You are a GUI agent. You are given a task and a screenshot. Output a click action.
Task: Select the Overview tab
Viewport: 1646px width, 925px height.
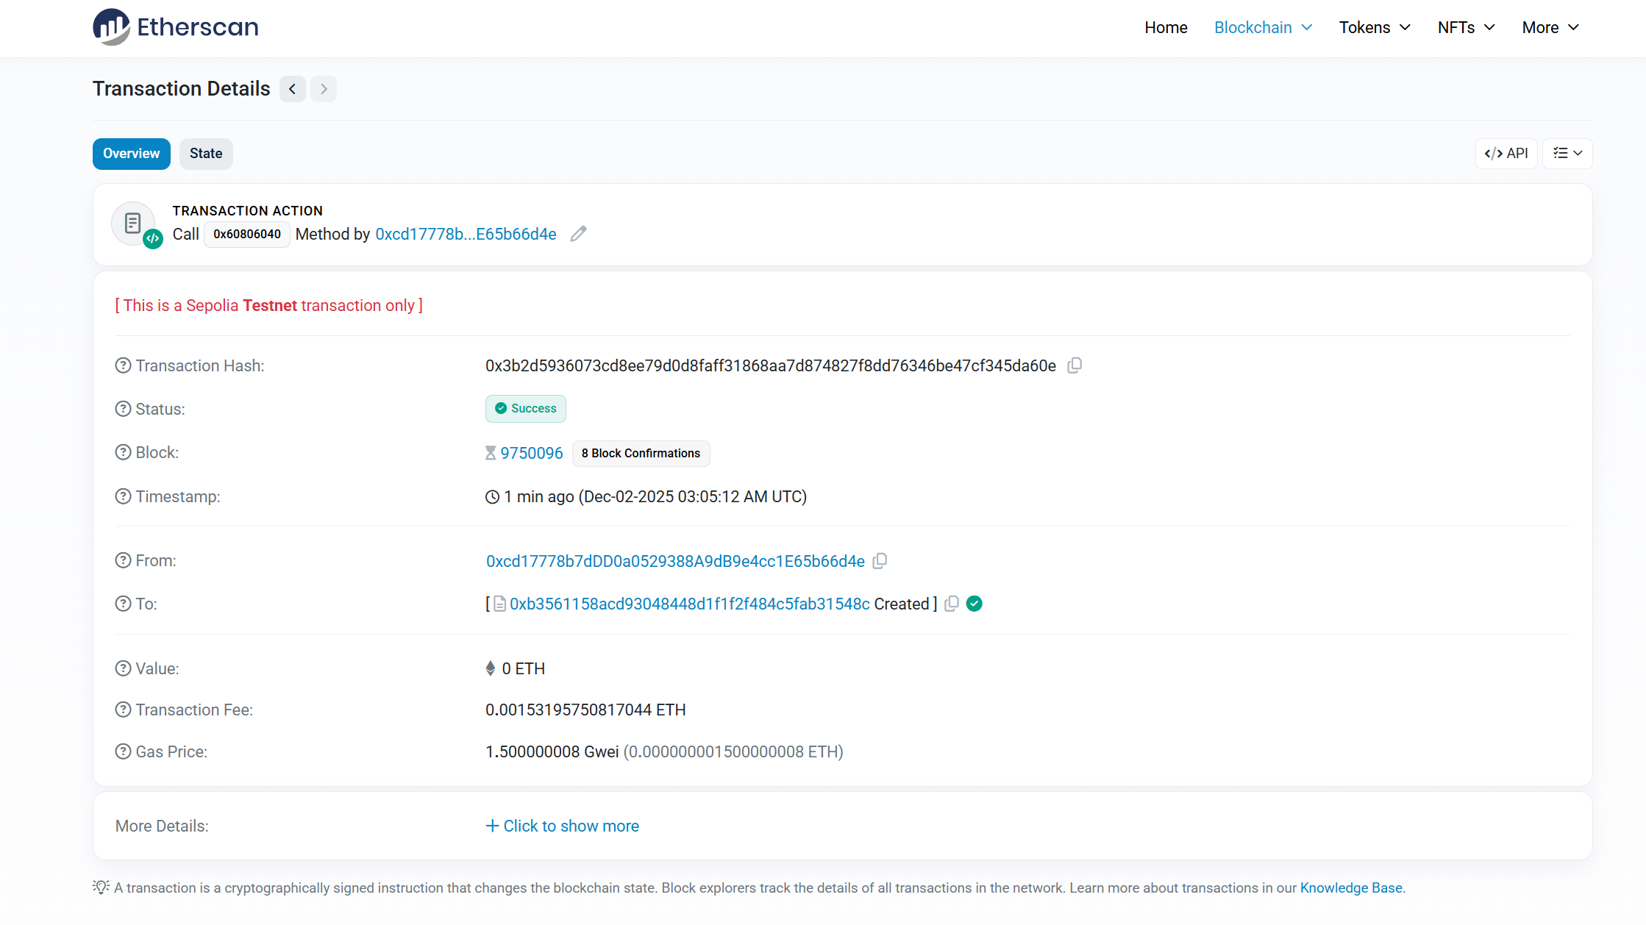click(132, 154)
